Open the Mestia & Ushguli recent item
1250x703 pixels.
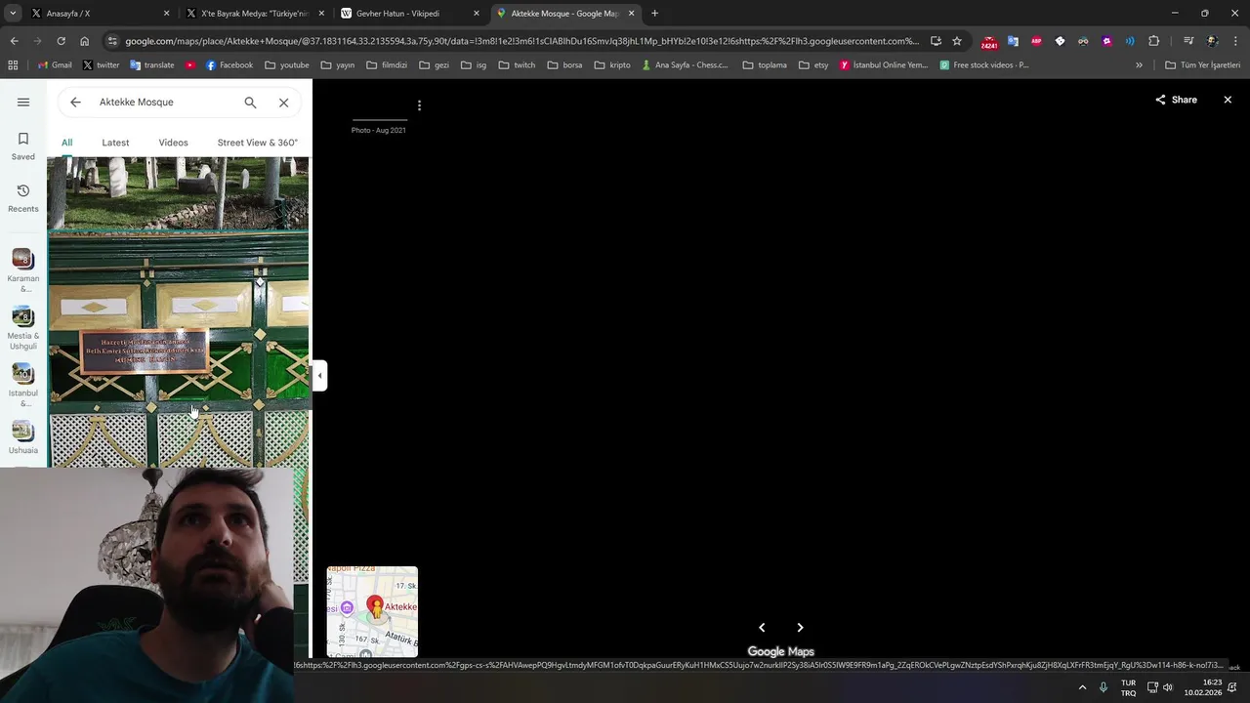pyautogui.click(x=22, y=328)
